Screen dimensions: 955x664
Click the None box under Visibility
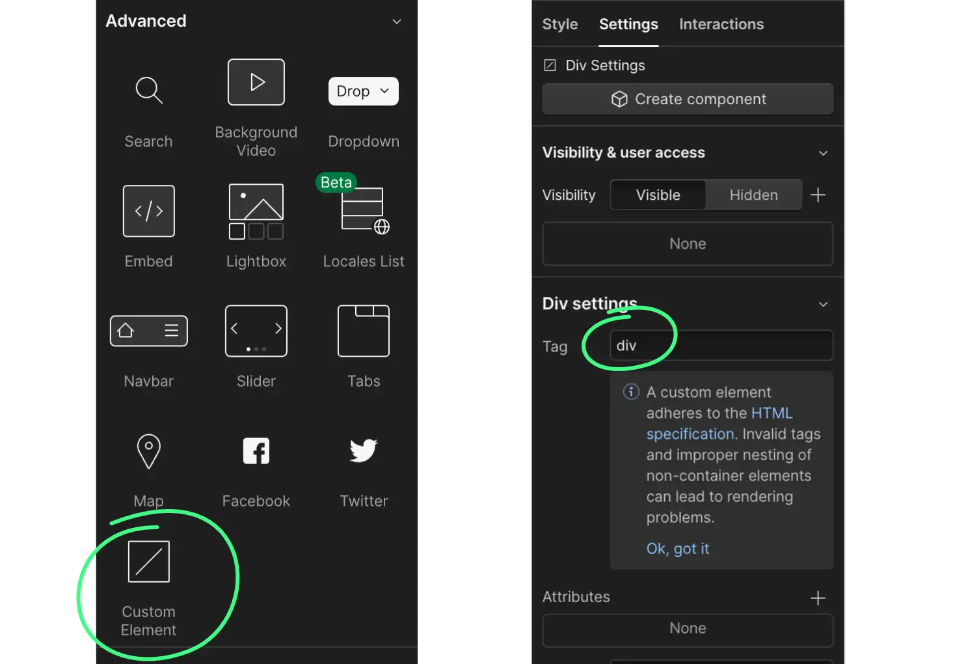point(688,243)
